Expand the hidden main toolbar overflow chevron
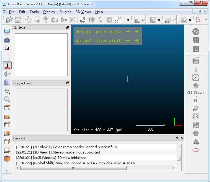Viewport: 210px width, 182px height. pyautogui.click(x=128, y=20)
